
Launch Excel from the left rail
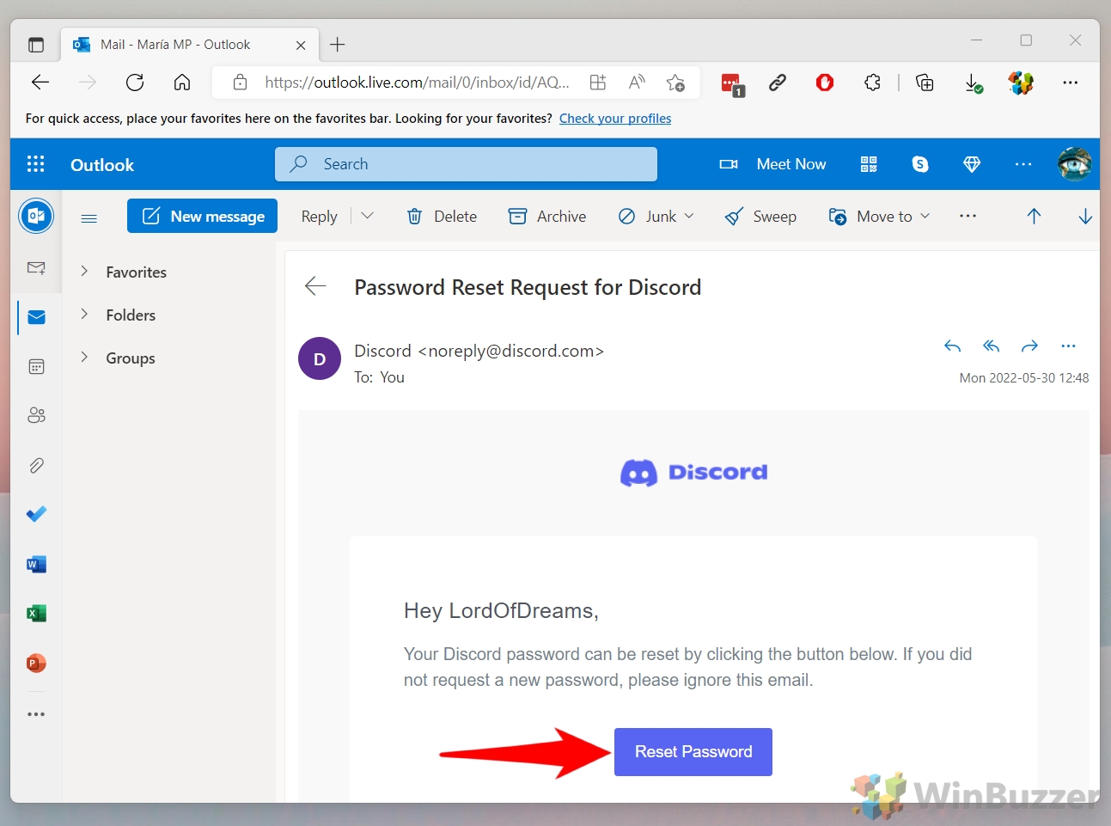pyautogui.click(x=36, y=614)
